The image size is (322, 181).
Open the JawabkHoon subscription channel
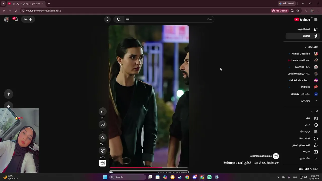coord(303,74)
